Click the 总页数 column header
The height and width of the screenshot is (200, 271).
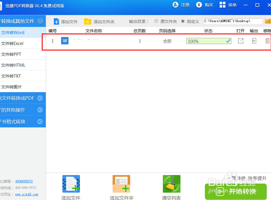click(140, 31)
